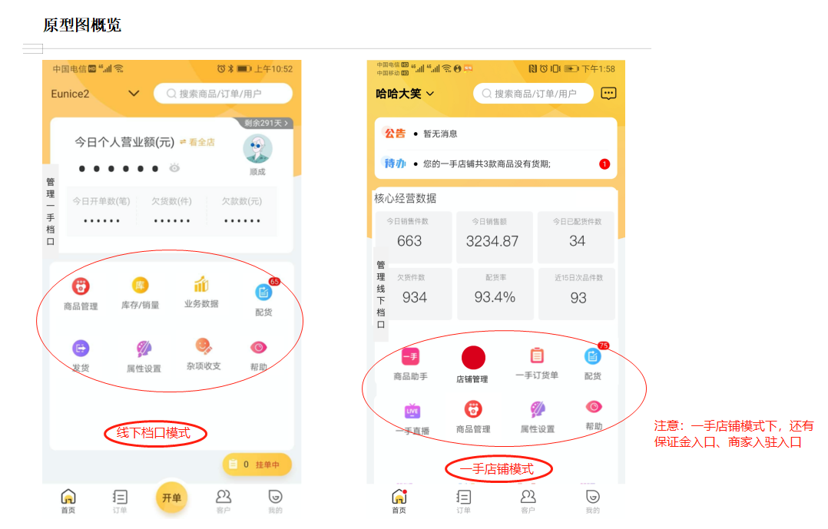
Task: Open 发货 icon in left phone
Action: pos(81,349)
